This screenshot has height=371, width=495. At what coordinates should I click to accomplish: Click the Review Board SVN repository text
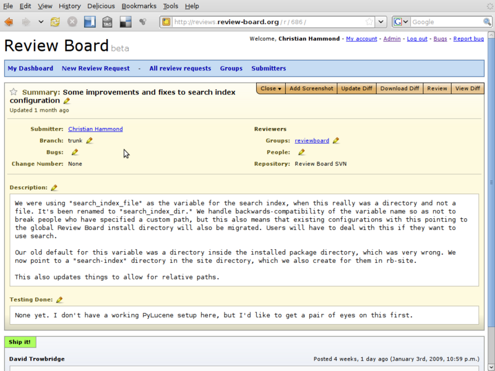[321, 164]
